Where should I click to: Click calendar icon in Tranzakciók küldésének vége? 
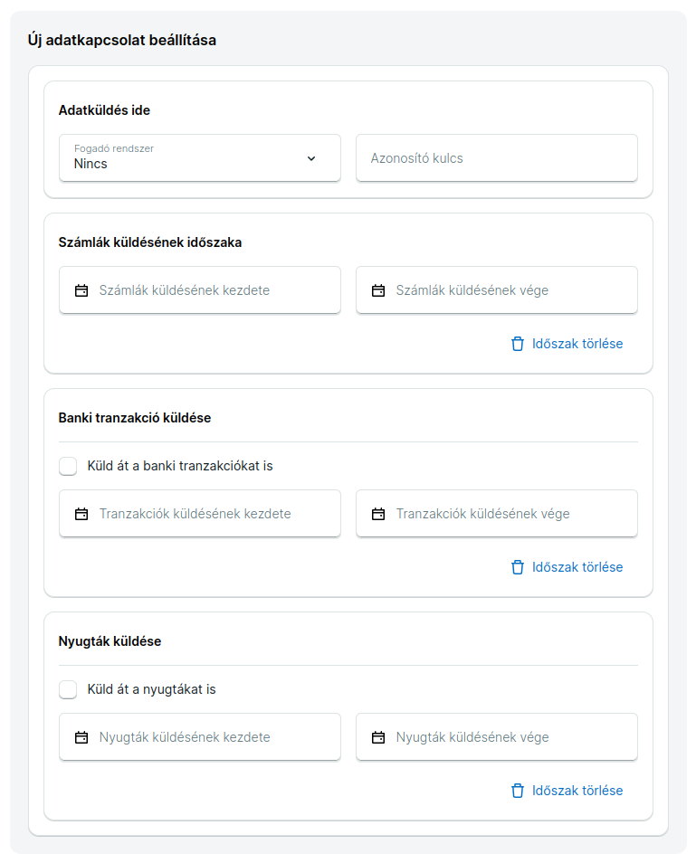click(378, 514)
